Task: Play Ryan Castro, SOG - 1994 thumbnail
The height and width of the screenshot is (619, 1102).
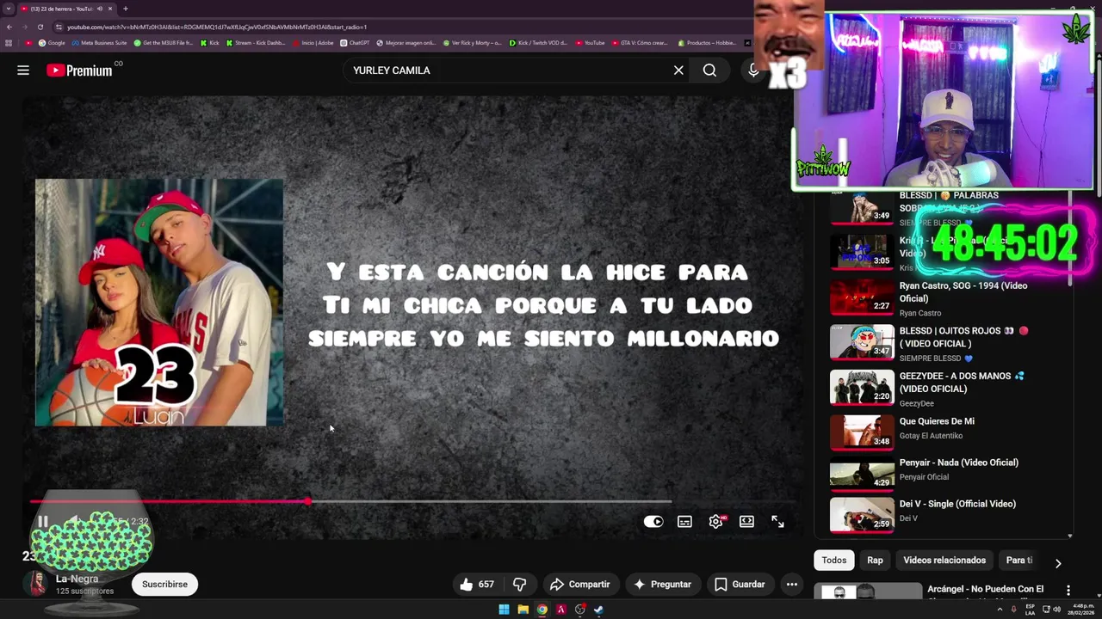Action: (x=862, y=297)
